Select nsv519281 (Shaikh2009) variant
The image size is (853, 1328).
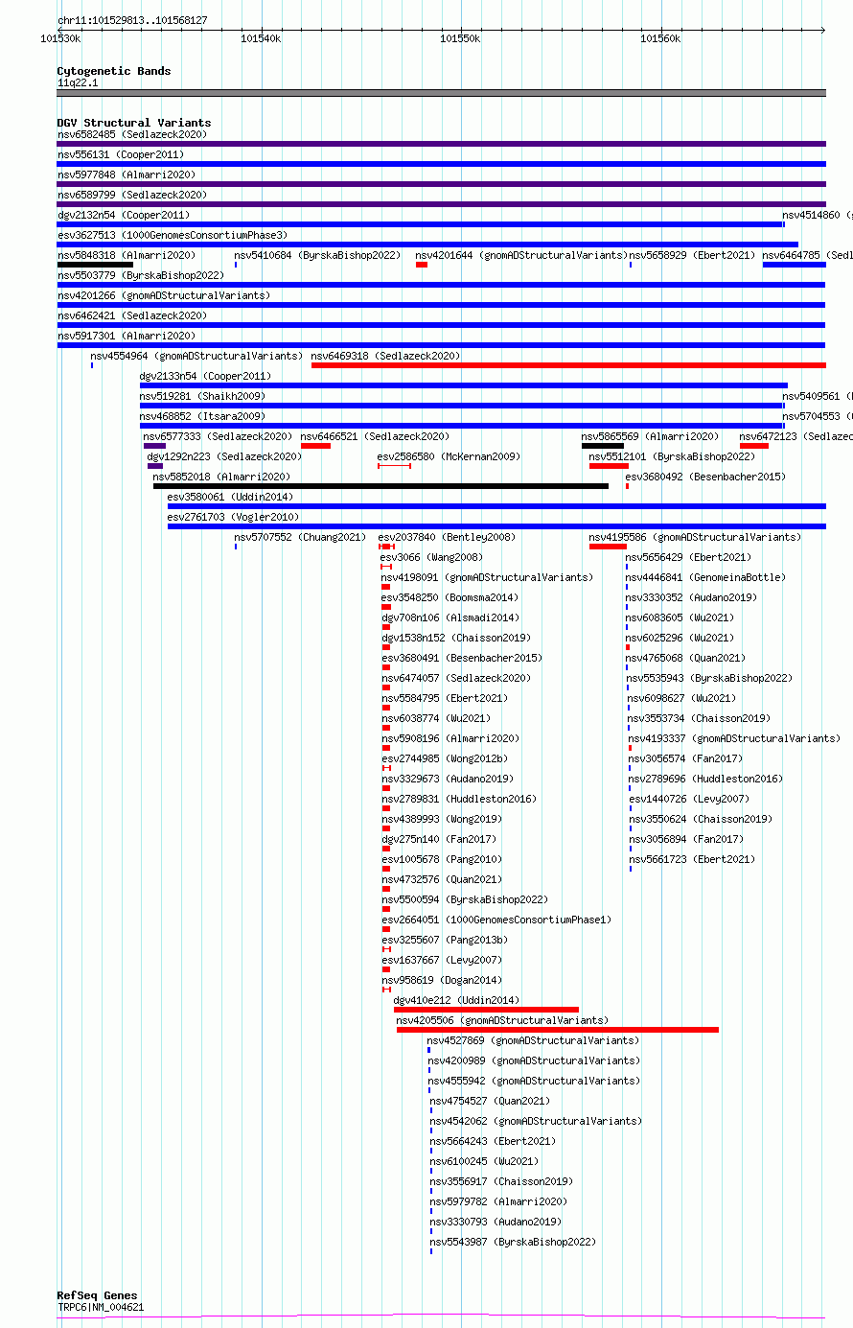pyautogui.click(x=202, y=396)
